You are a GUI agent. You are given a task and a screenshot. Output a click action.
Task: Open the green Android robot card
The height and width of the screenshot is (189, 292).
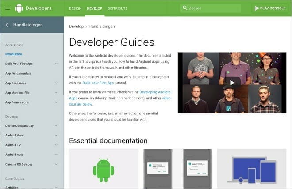point(104,169)
